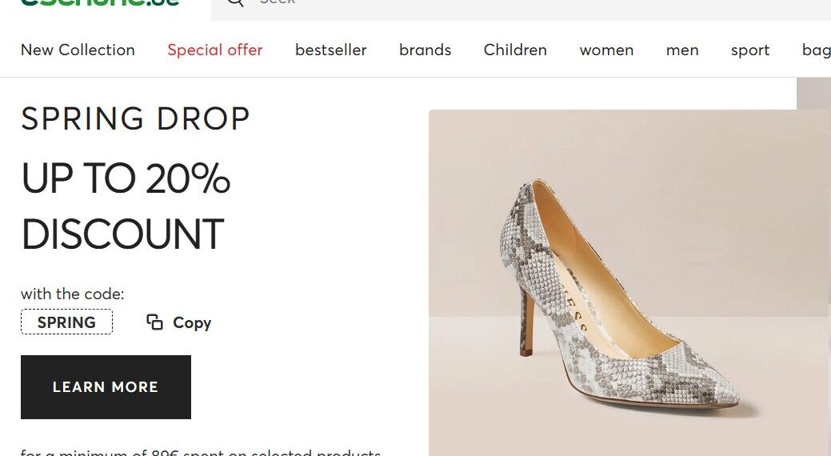Click the Copy code label
Image resolution: width=831 pixels, height=456 pixels.
(x=192, y=322)
